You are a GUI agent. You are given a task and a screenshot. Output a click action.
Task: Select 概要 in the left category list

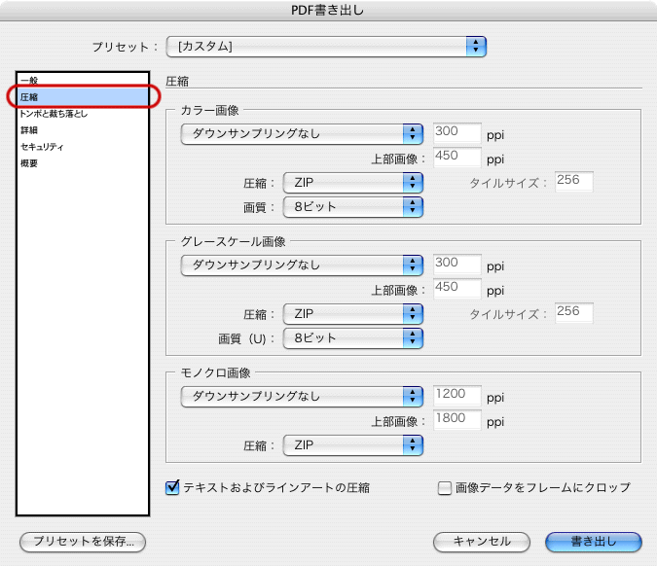pyautogui.click(x=83, y=163)
